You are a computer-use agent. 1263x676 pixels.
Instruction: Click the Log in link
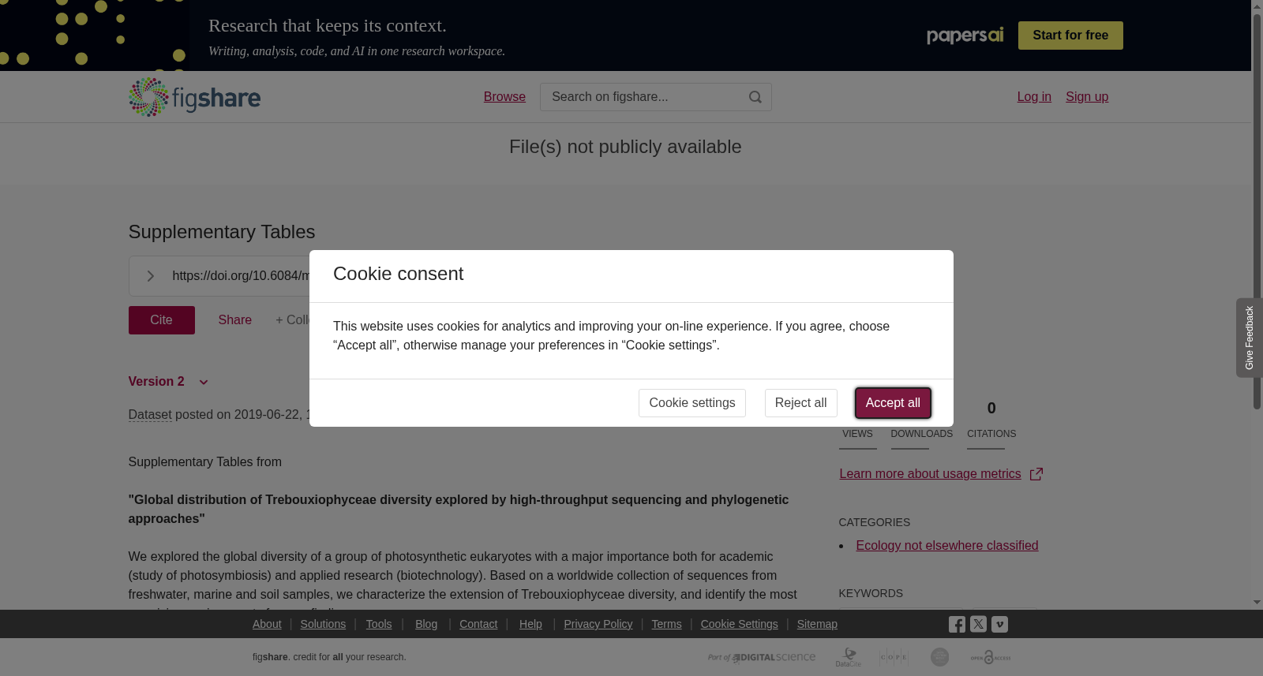click(1034, 97)
